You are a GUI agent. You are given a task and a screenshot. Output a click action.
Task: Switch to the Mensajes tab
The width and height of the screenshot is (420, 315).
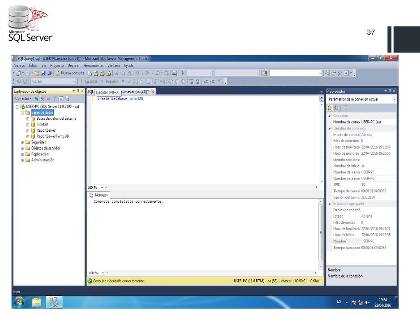98,195
